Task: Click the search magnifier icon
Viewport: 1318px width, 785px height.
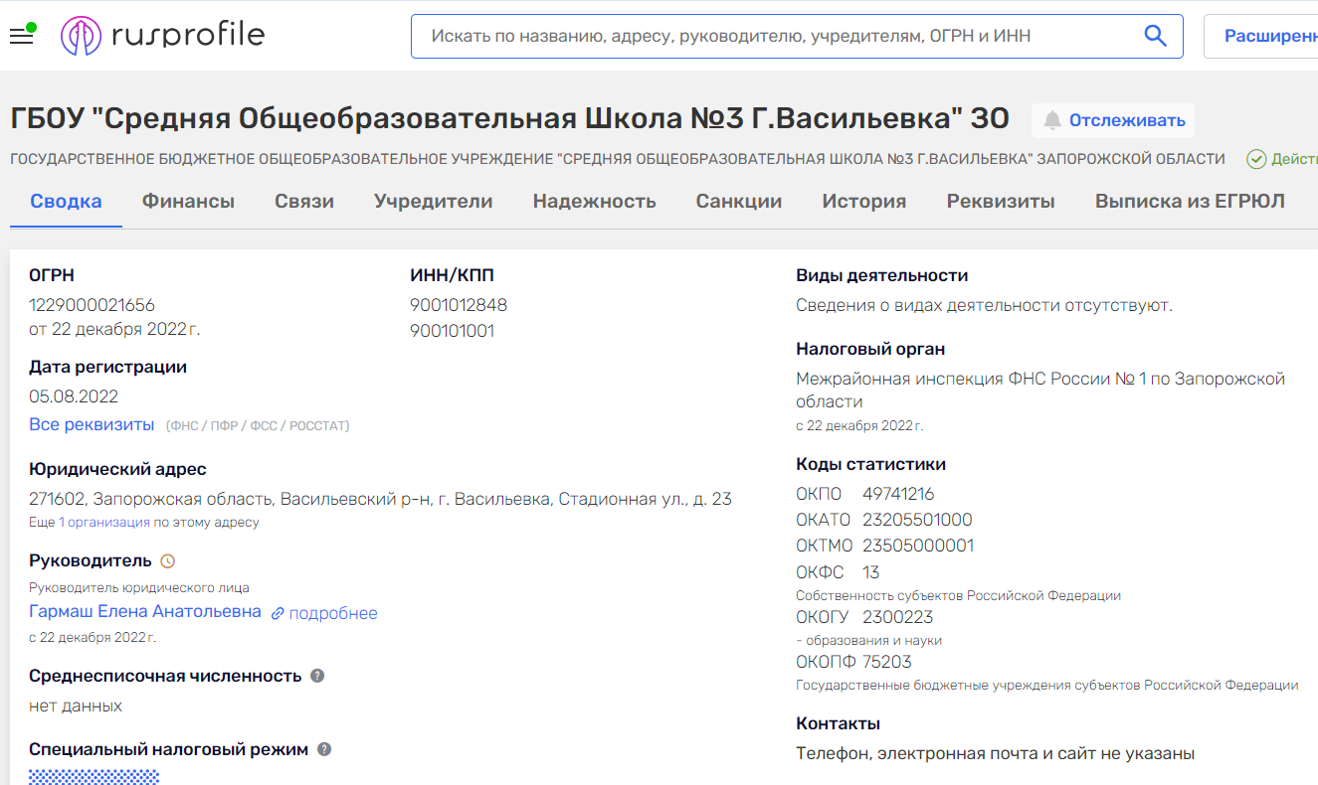Action: (1154, 35)
